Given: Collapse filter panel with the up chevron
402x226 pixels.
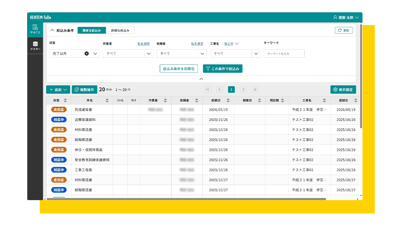Looking at the screenshot, I should pos(201,79).
